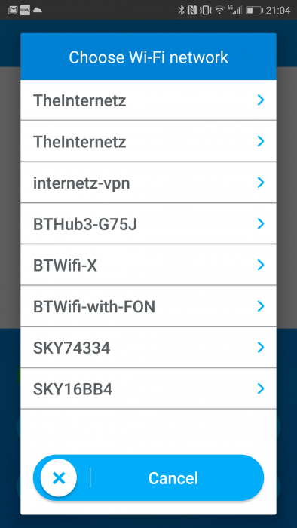The height and width of the screenshot is (528, 297).
Task: Open chevron arrow next to BTHub3-G75J
Action: tap(260, 223)
